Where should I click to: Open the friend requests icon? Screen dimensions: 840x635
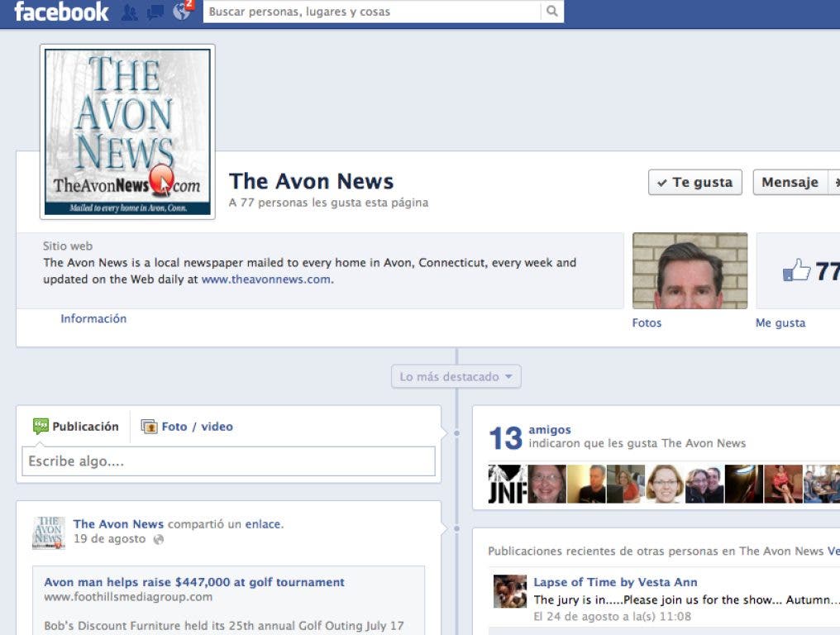tap(129, 12)
